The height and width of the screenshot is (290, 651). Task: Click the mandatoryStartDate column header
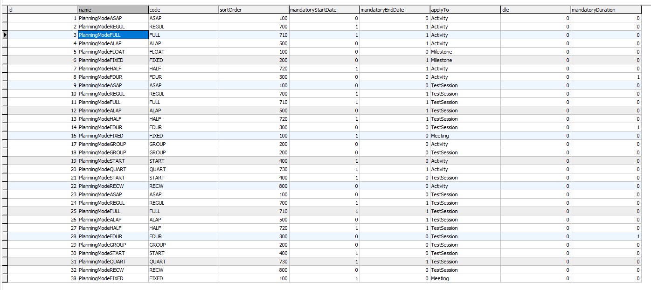point(324,9)
